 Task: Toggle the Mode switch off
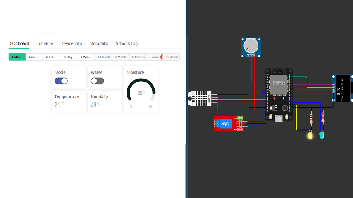pos(61,81)
